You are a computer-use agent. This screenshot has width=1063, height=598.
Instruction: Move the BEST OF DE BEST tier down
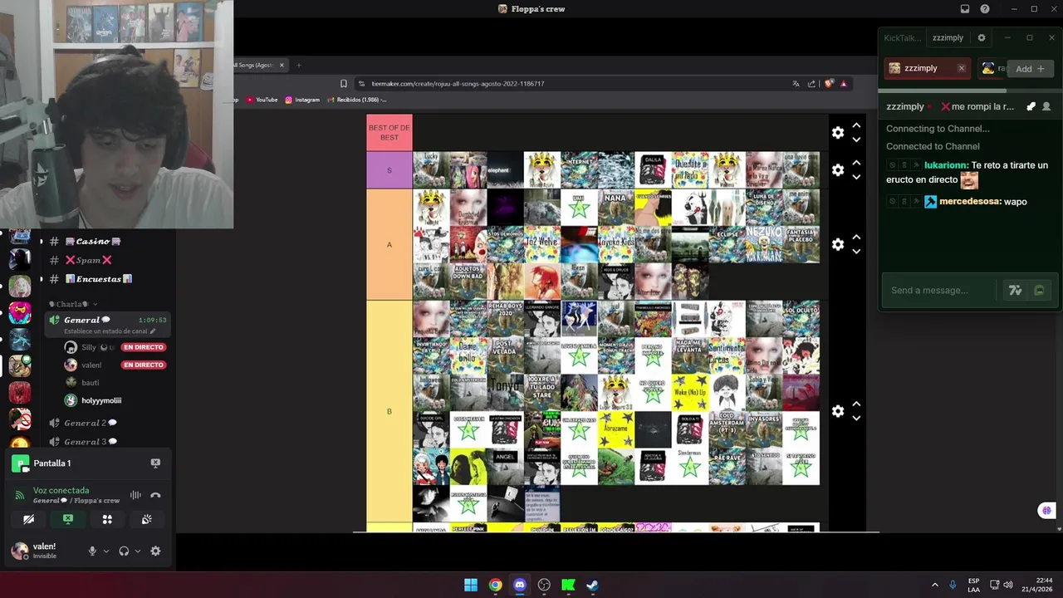[x=856, y=140]
